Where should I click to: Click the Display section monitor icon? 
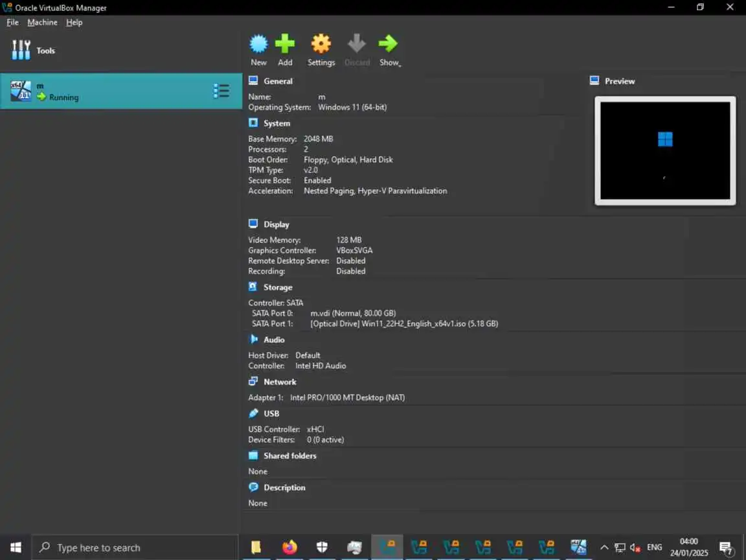pyautogui.click(x=253, y=224)
